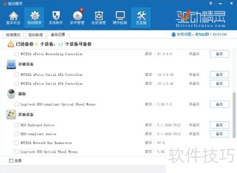Check Logitech HID-compliant Optical Wheel Mouse box
Screen dimensions: 237x173
coord(17,104)
